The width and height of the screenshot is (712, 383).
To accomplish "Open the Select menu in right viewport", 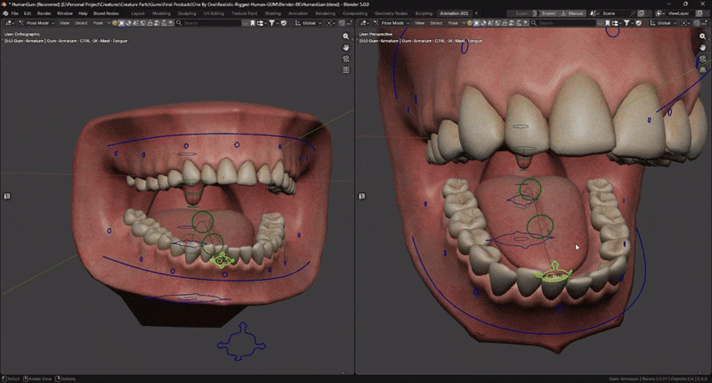I will coord(436,23).
